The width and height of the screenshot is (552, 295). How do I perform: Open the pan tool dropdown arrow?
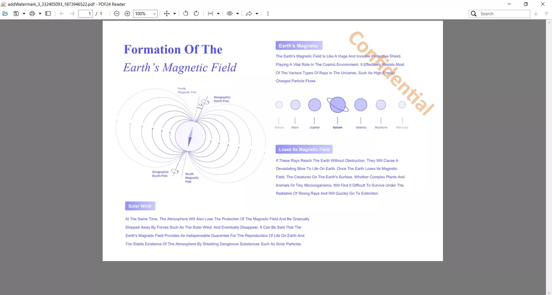tap(174, 13)
